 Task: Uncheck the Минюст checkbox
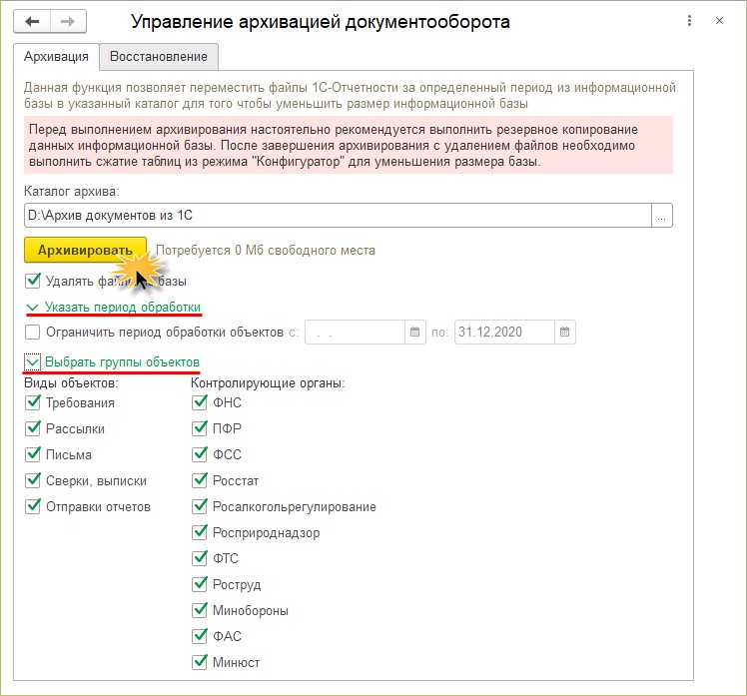[x=199, y=662]
